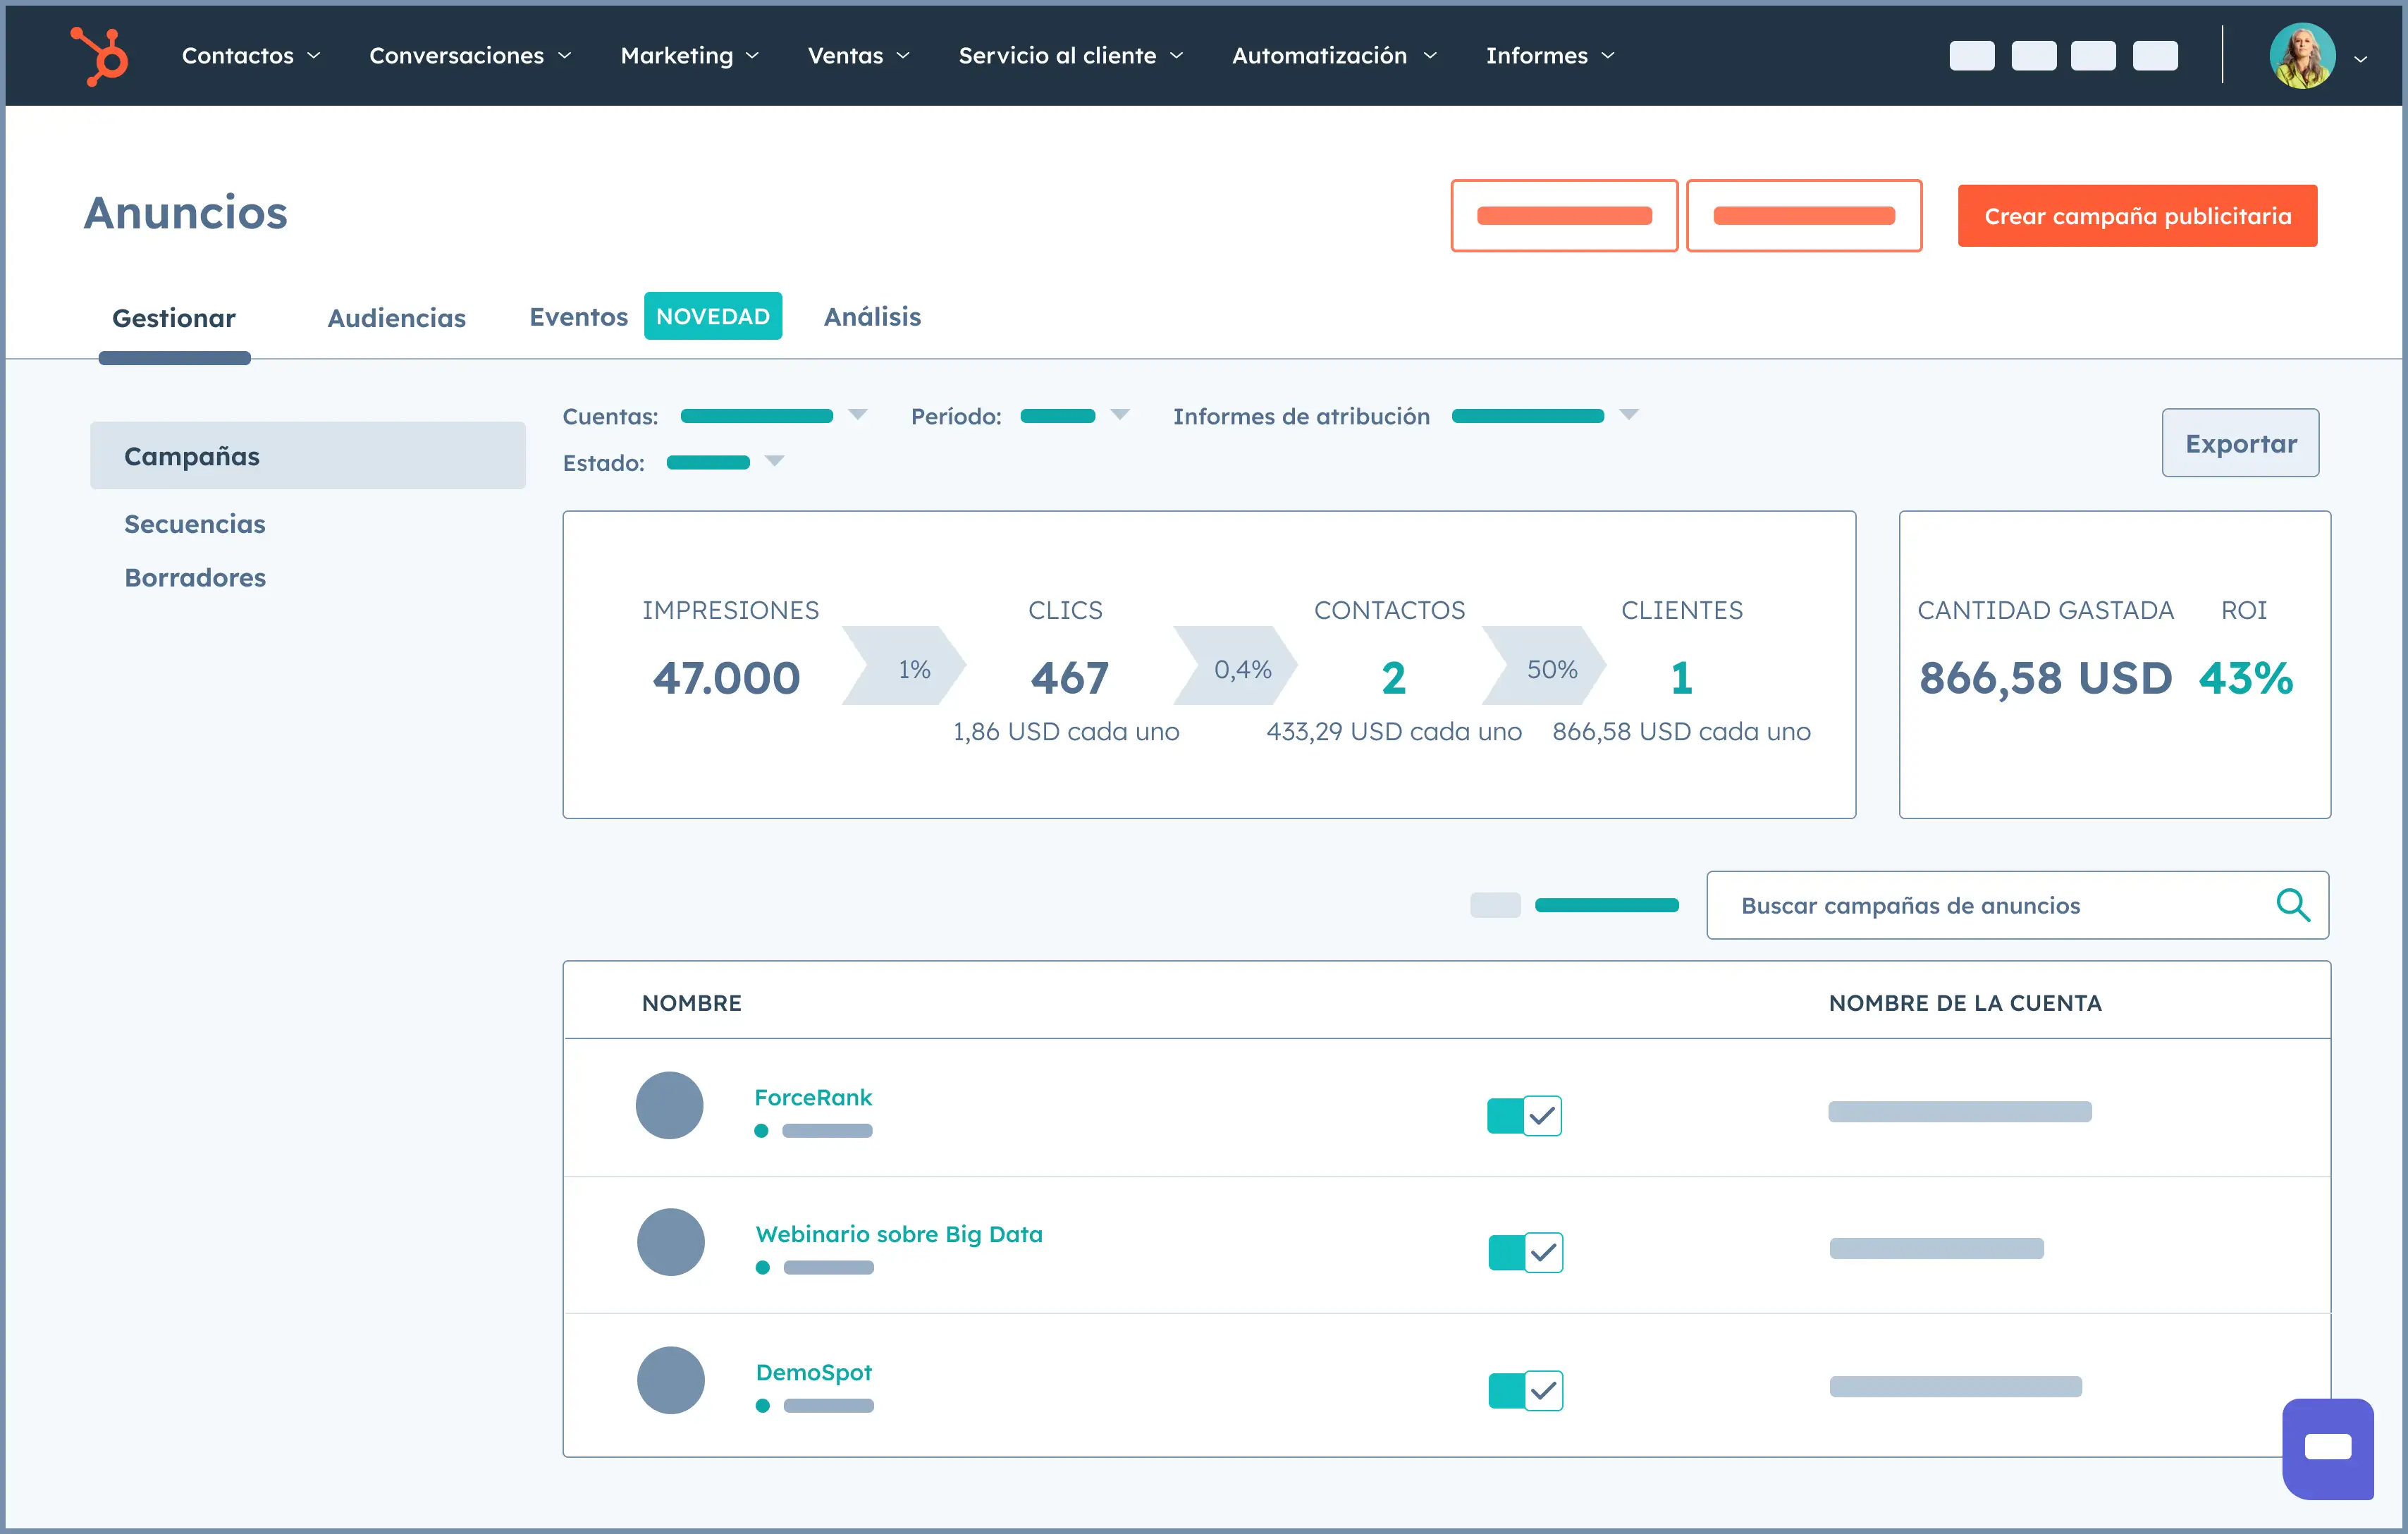Switch to the Audiencias tab
Image resolution: width=2408 pixels, height=1534 pixels.
396,318
